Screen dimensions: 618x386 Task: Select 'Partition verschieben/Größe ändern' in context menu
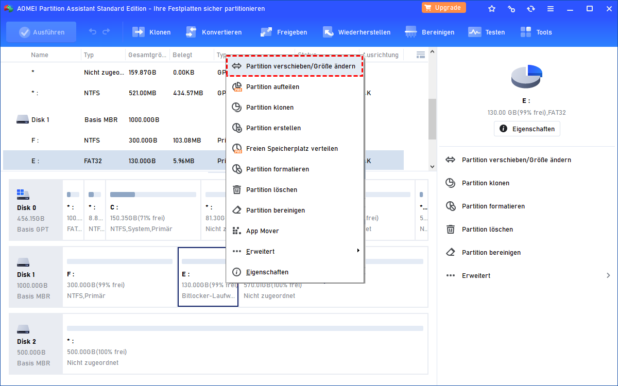295,66
